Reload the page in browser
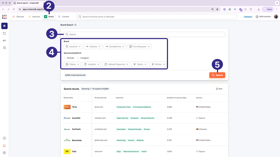The width and height of the screenshot is (280, 157). click(14, 9)
